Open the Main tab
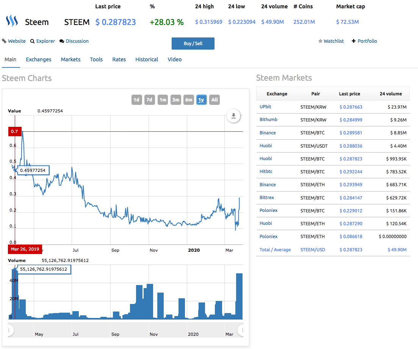 click(x=10, y=59)
